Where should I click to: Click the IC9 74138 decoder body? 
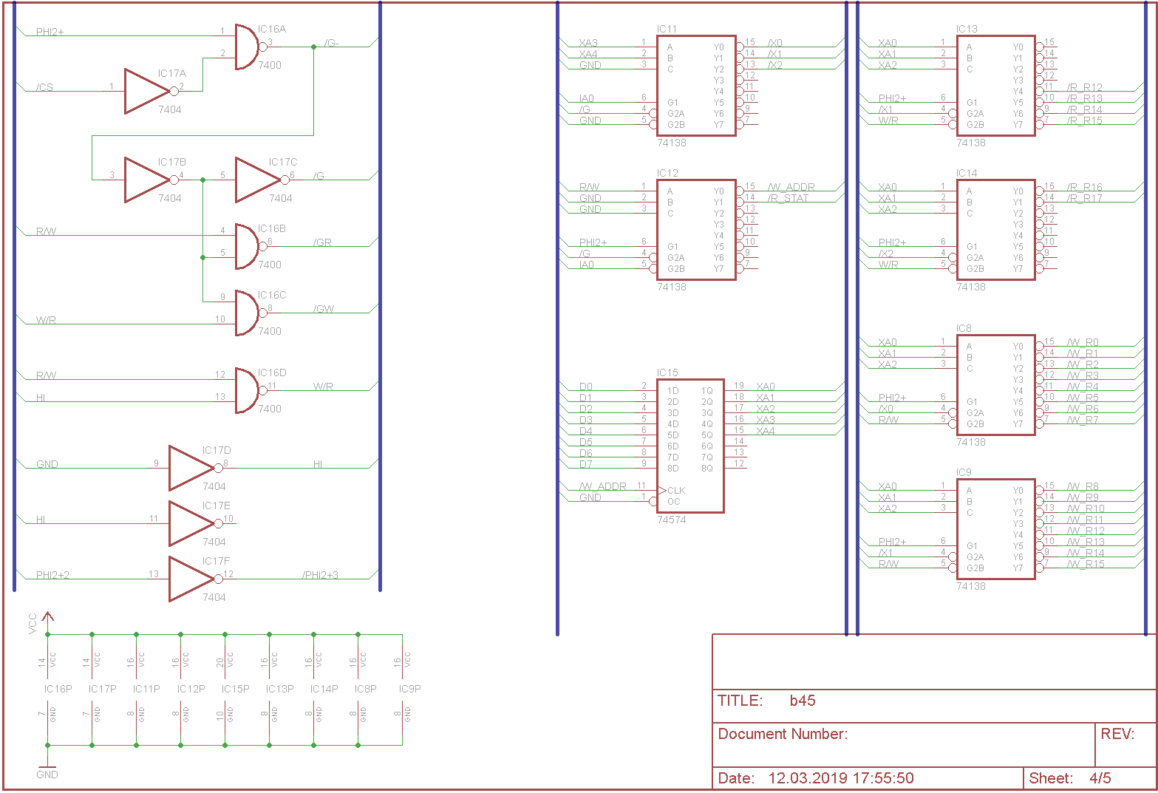pyautogui.click(x=995, y=529)
